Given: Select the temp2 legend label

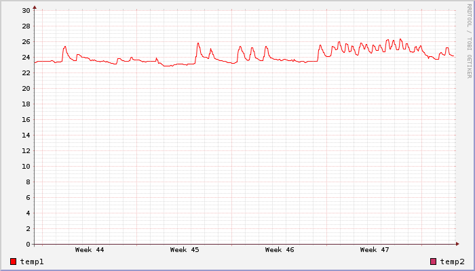Looking at the screenshot, I should pyautogui.click(x=452, y=262).
